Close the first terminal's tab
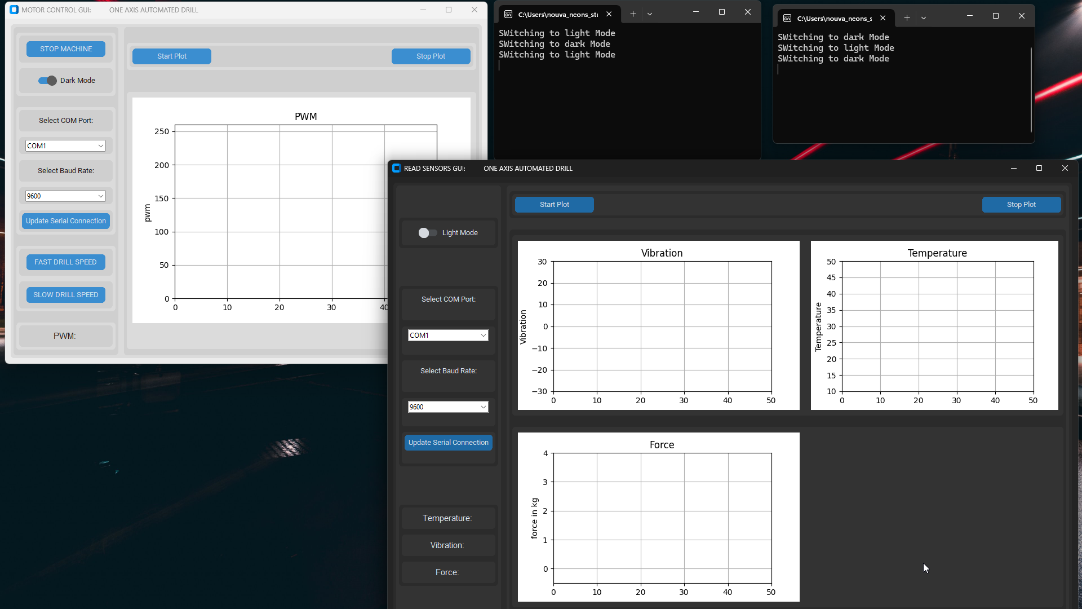1082x609 pixels. (x=609, y=14)
